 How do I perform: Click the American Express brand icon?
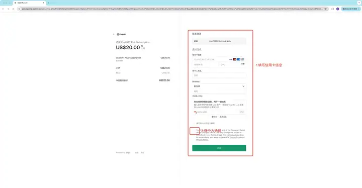tap(238, 59)
